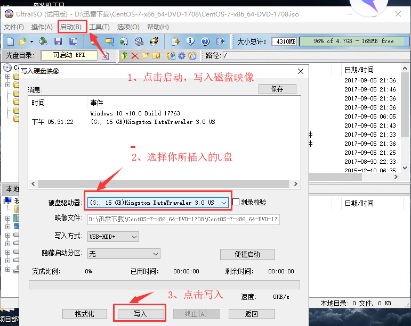Click the mount to virtual drive icon
411x326 pixels.
(139, 41)
